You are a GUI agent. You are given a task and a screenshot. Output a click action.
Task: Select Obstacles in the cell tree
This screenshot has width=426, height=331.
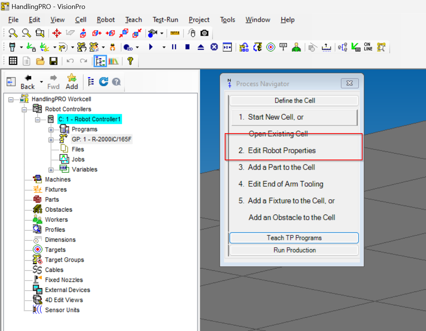(x=59, y=210)
